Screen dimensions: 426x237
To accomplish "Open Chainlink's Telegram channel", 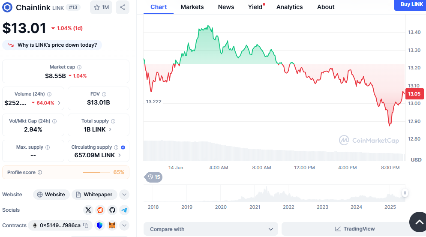I will tap(124, 210).
